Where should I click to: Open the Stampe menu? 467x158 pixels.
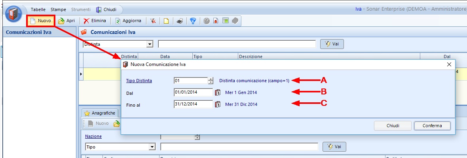pyautogui.click(x=58, y=9)
